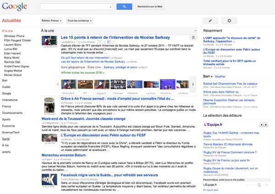Image resolution: width=275 pixels, height=194 pixels.
Task: Open L'Europe en discussion avec Pékin headline
Action: tap(103, 135)
